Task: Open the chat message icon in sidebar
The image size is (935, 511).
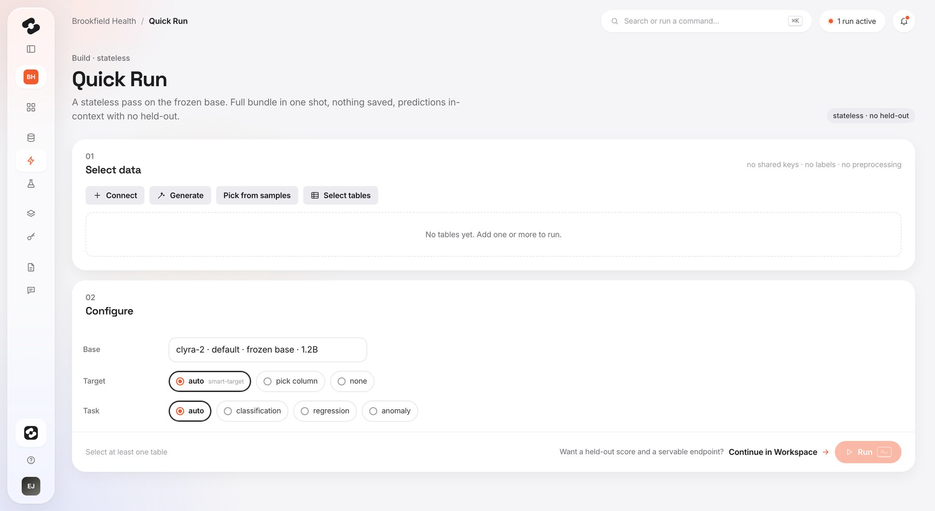Action: coord(31,290)
